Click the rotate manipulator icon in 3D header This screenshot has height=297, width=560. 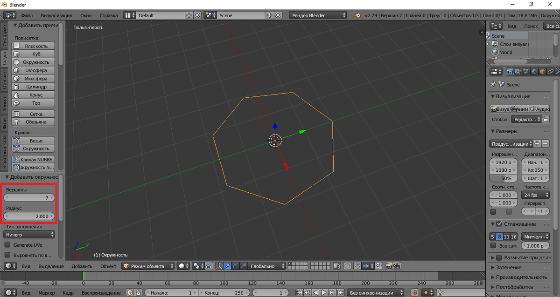pyautogui.click(x=236, y=266)
